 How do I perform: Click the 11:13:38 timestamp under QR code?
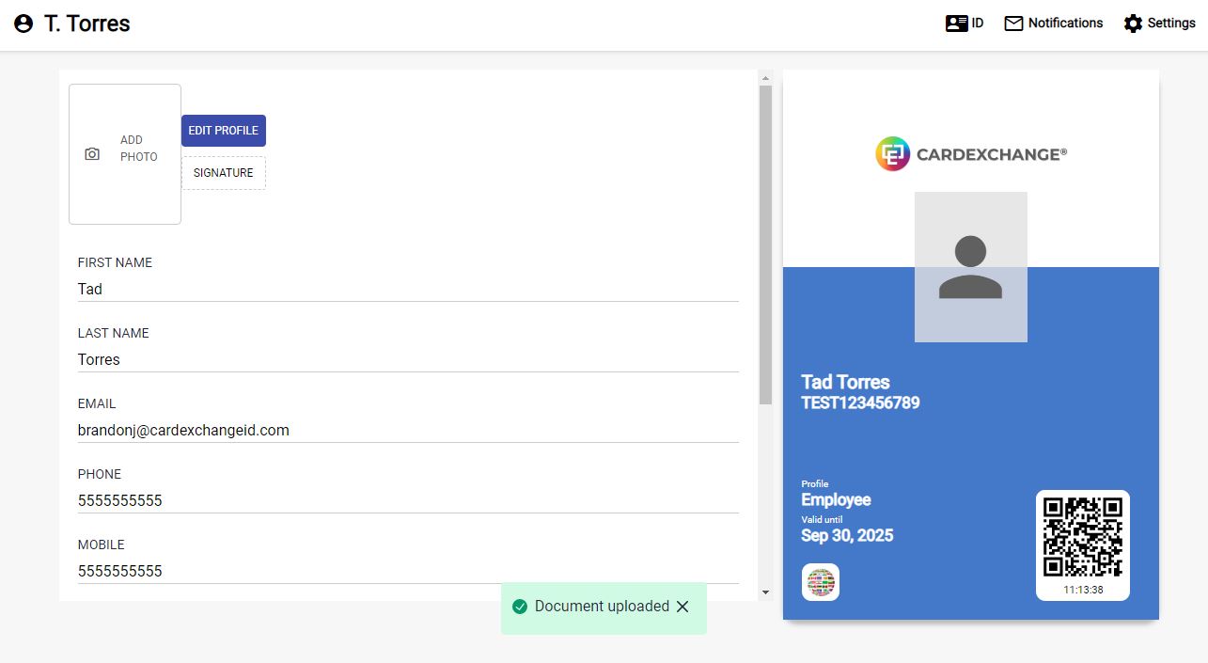[1083, 590]
